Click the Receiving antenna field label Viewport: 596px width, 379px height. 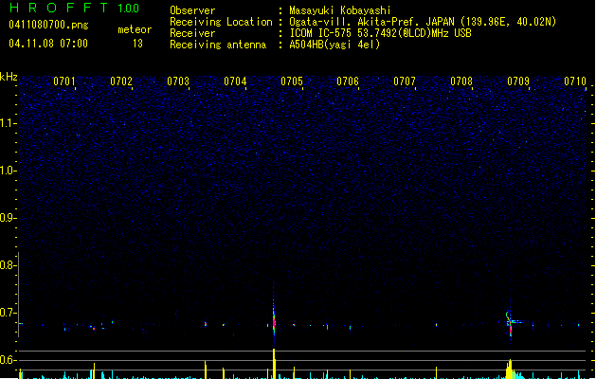tap(218, 45)
